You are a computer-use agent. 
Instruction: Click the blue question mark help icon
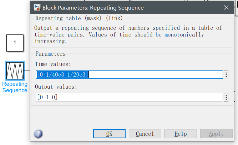[x=38, y=134]
